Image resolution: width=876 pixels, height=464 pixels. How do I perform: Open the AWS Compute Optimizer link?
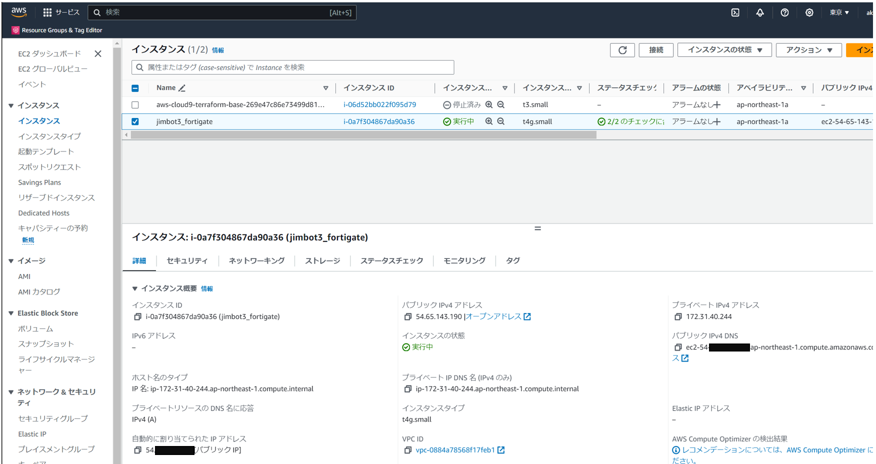click(x=825, y=450)
